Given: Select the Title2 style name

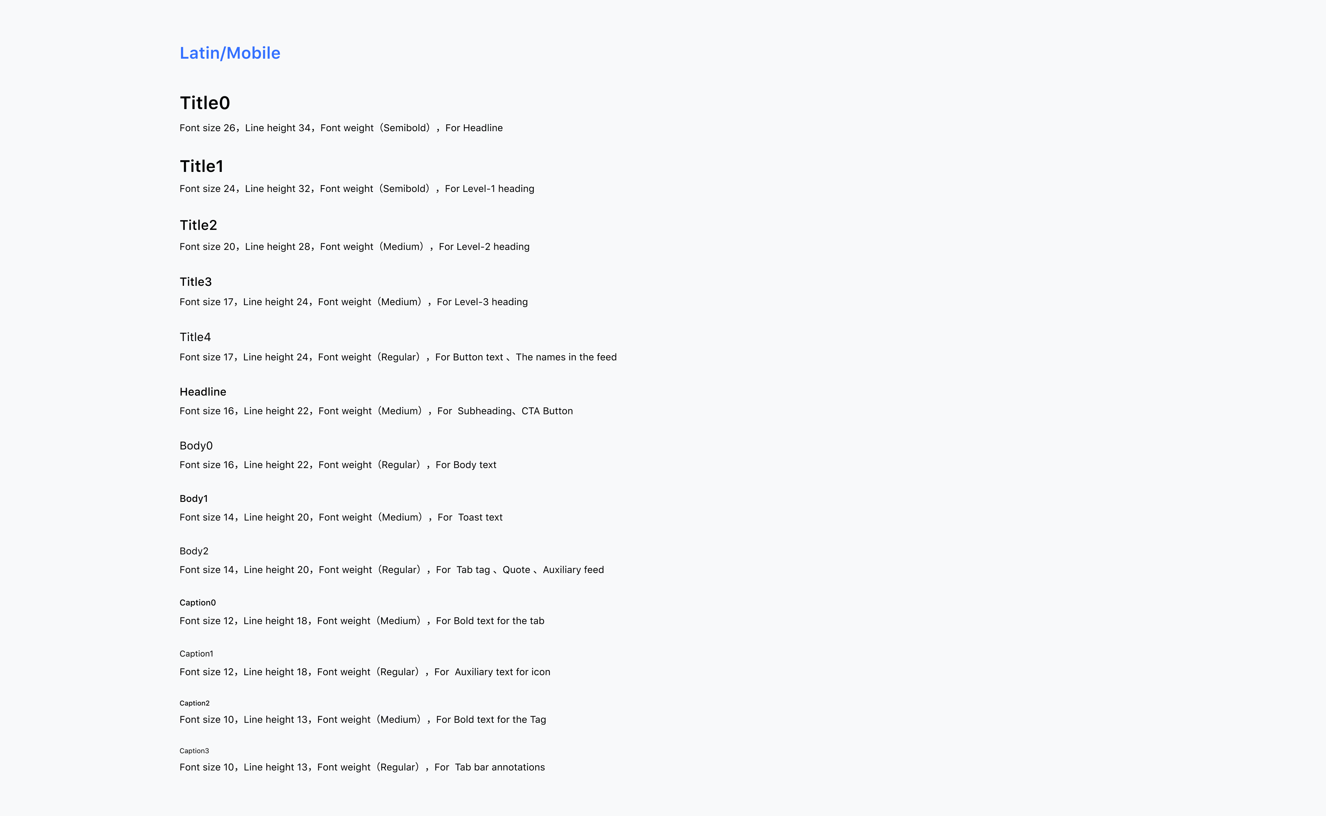Looking at the screenshot, I should [198, 225].
